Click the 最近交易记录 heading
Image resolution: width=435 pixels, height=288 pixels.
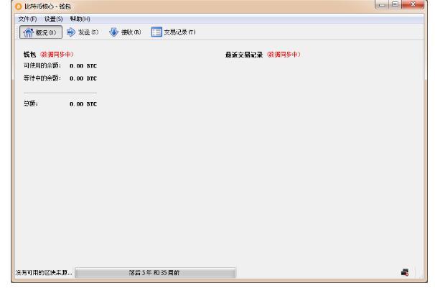click(244, 55)
